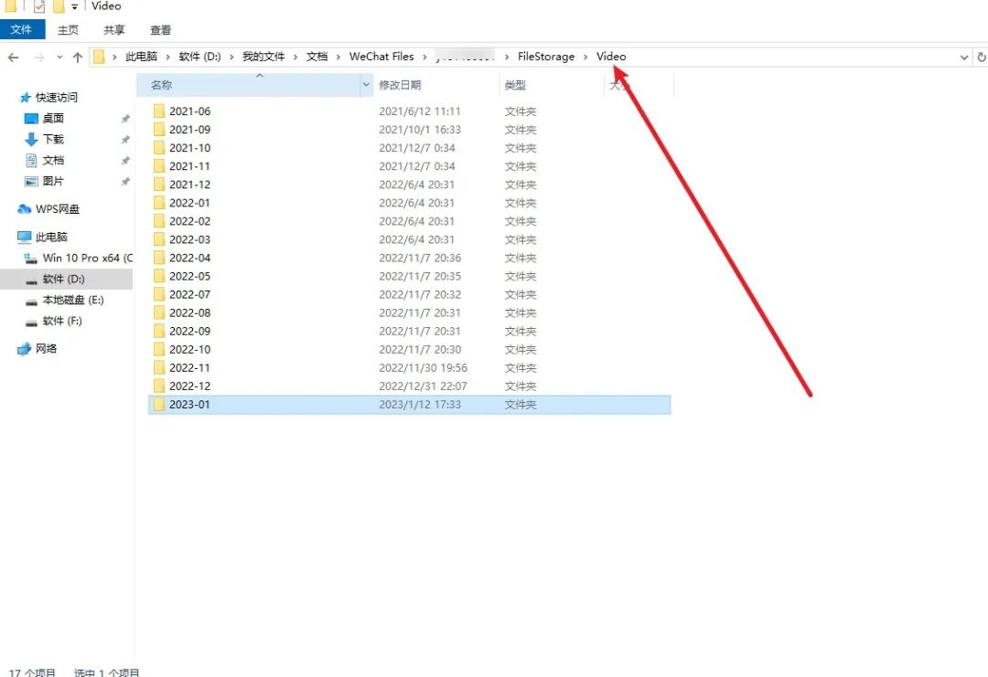
Task: Open the 名称 column filter dropdown
Action: pos(366,84)
